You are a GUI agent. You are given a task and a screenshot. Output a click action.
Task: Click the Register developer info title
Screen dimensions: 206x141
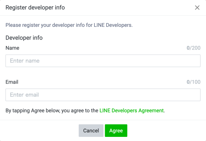(35, 8)
